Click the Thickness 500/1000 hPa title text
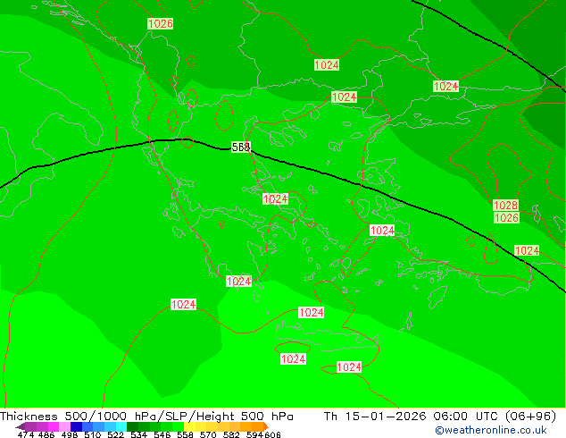This screenshot has width=566, height=438. tap(79, 417)
